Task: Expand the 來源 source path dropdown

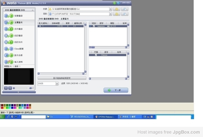Action: 111,9
